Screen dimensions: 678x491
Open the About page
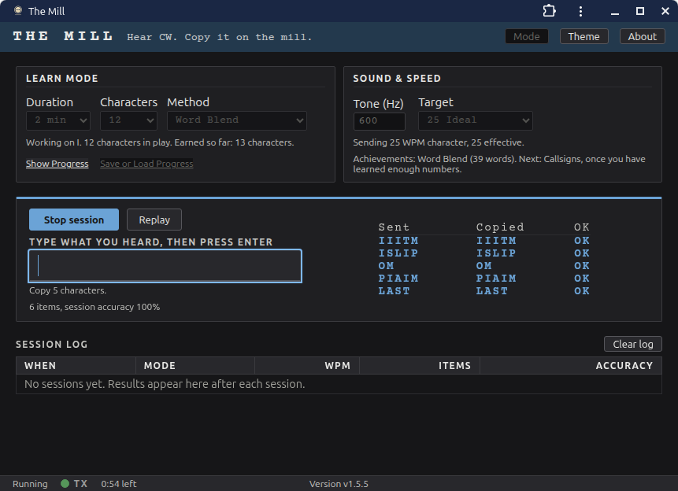642,36
